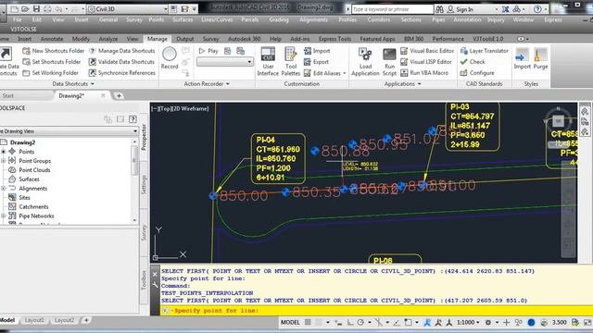Click the Play action macro button
The width and height of the screenshot is (593, 333).
tap(208, 51)
